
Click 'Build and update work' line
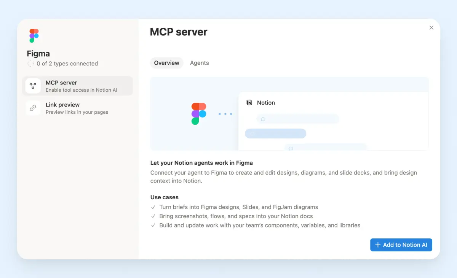(x=260, y=226)
